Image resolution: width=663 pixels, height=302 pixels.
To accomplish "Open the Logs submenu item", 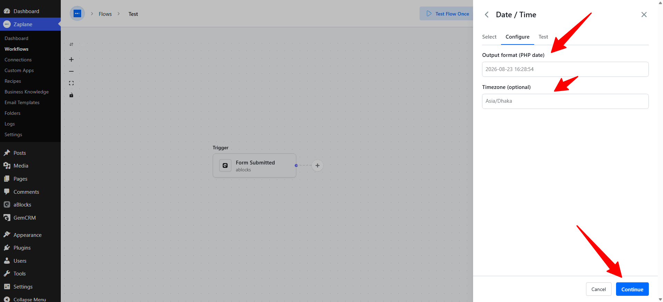I will pos(10,124).
